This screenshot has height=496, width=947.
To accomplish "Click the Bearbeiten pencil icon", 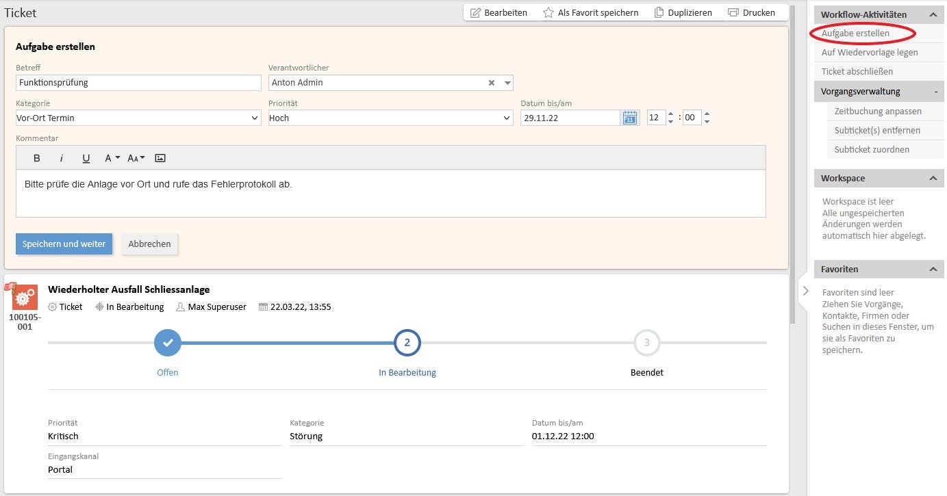I will 475,12.
